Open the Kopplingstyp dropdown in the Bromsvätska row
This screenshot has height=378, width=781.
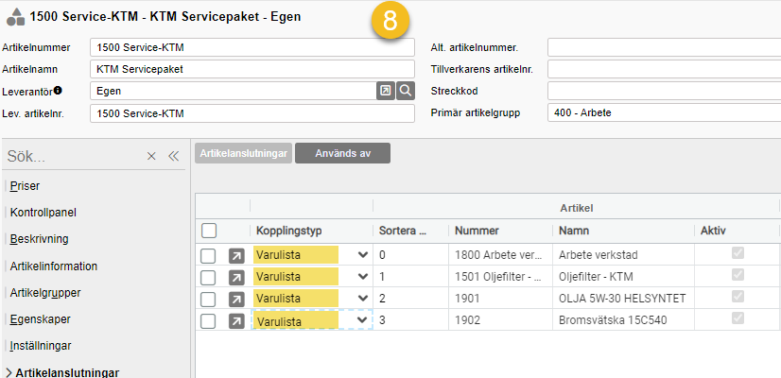coord(363,320)
